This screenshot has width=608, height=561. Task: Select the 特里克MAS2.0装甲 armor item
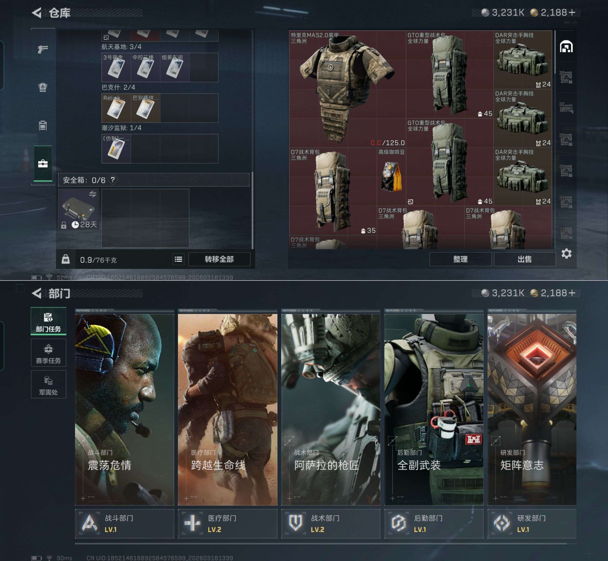point(347,89)
